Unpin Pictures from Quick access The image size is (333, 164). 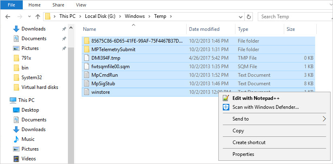64,48
